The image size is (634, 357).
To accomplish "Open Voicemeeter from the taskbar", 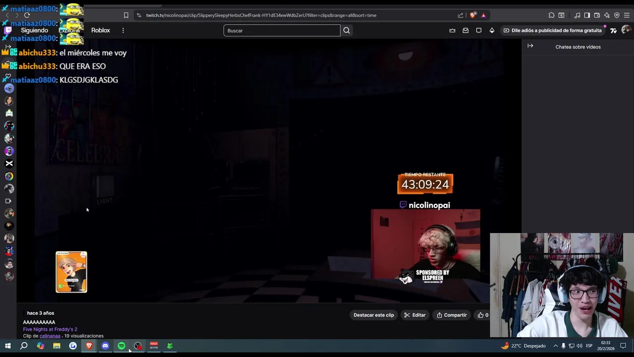I will (154, 346).
